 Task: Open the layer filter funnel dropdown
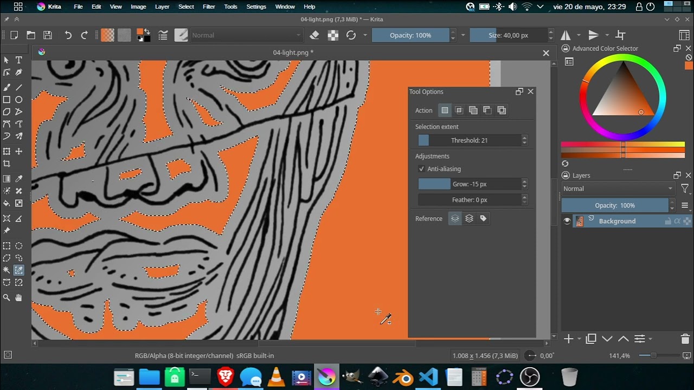tap(685, 188)
